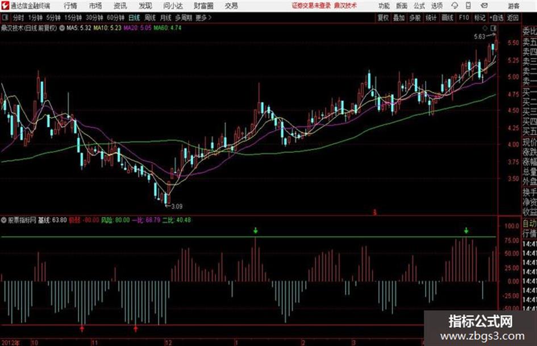
Task: Open the 发现 menu
Action: (145, 6)
